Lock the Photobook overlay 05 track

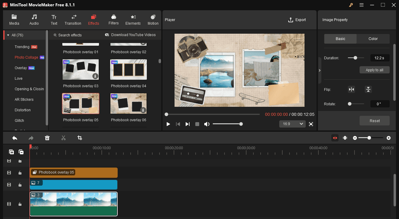coord(20,173)
